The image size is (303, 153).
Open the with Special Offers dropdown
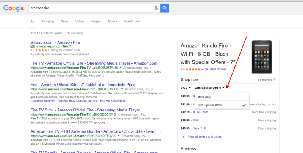tap(209, 88)
